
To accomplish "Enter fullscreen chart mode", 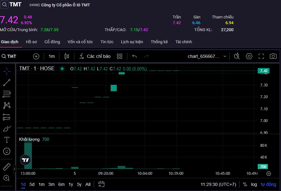I will click(x=261, y=56).
